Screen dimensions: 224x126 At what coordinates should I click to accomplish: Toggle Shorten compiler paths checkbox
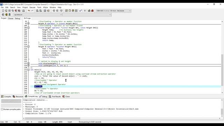point(2,109)
